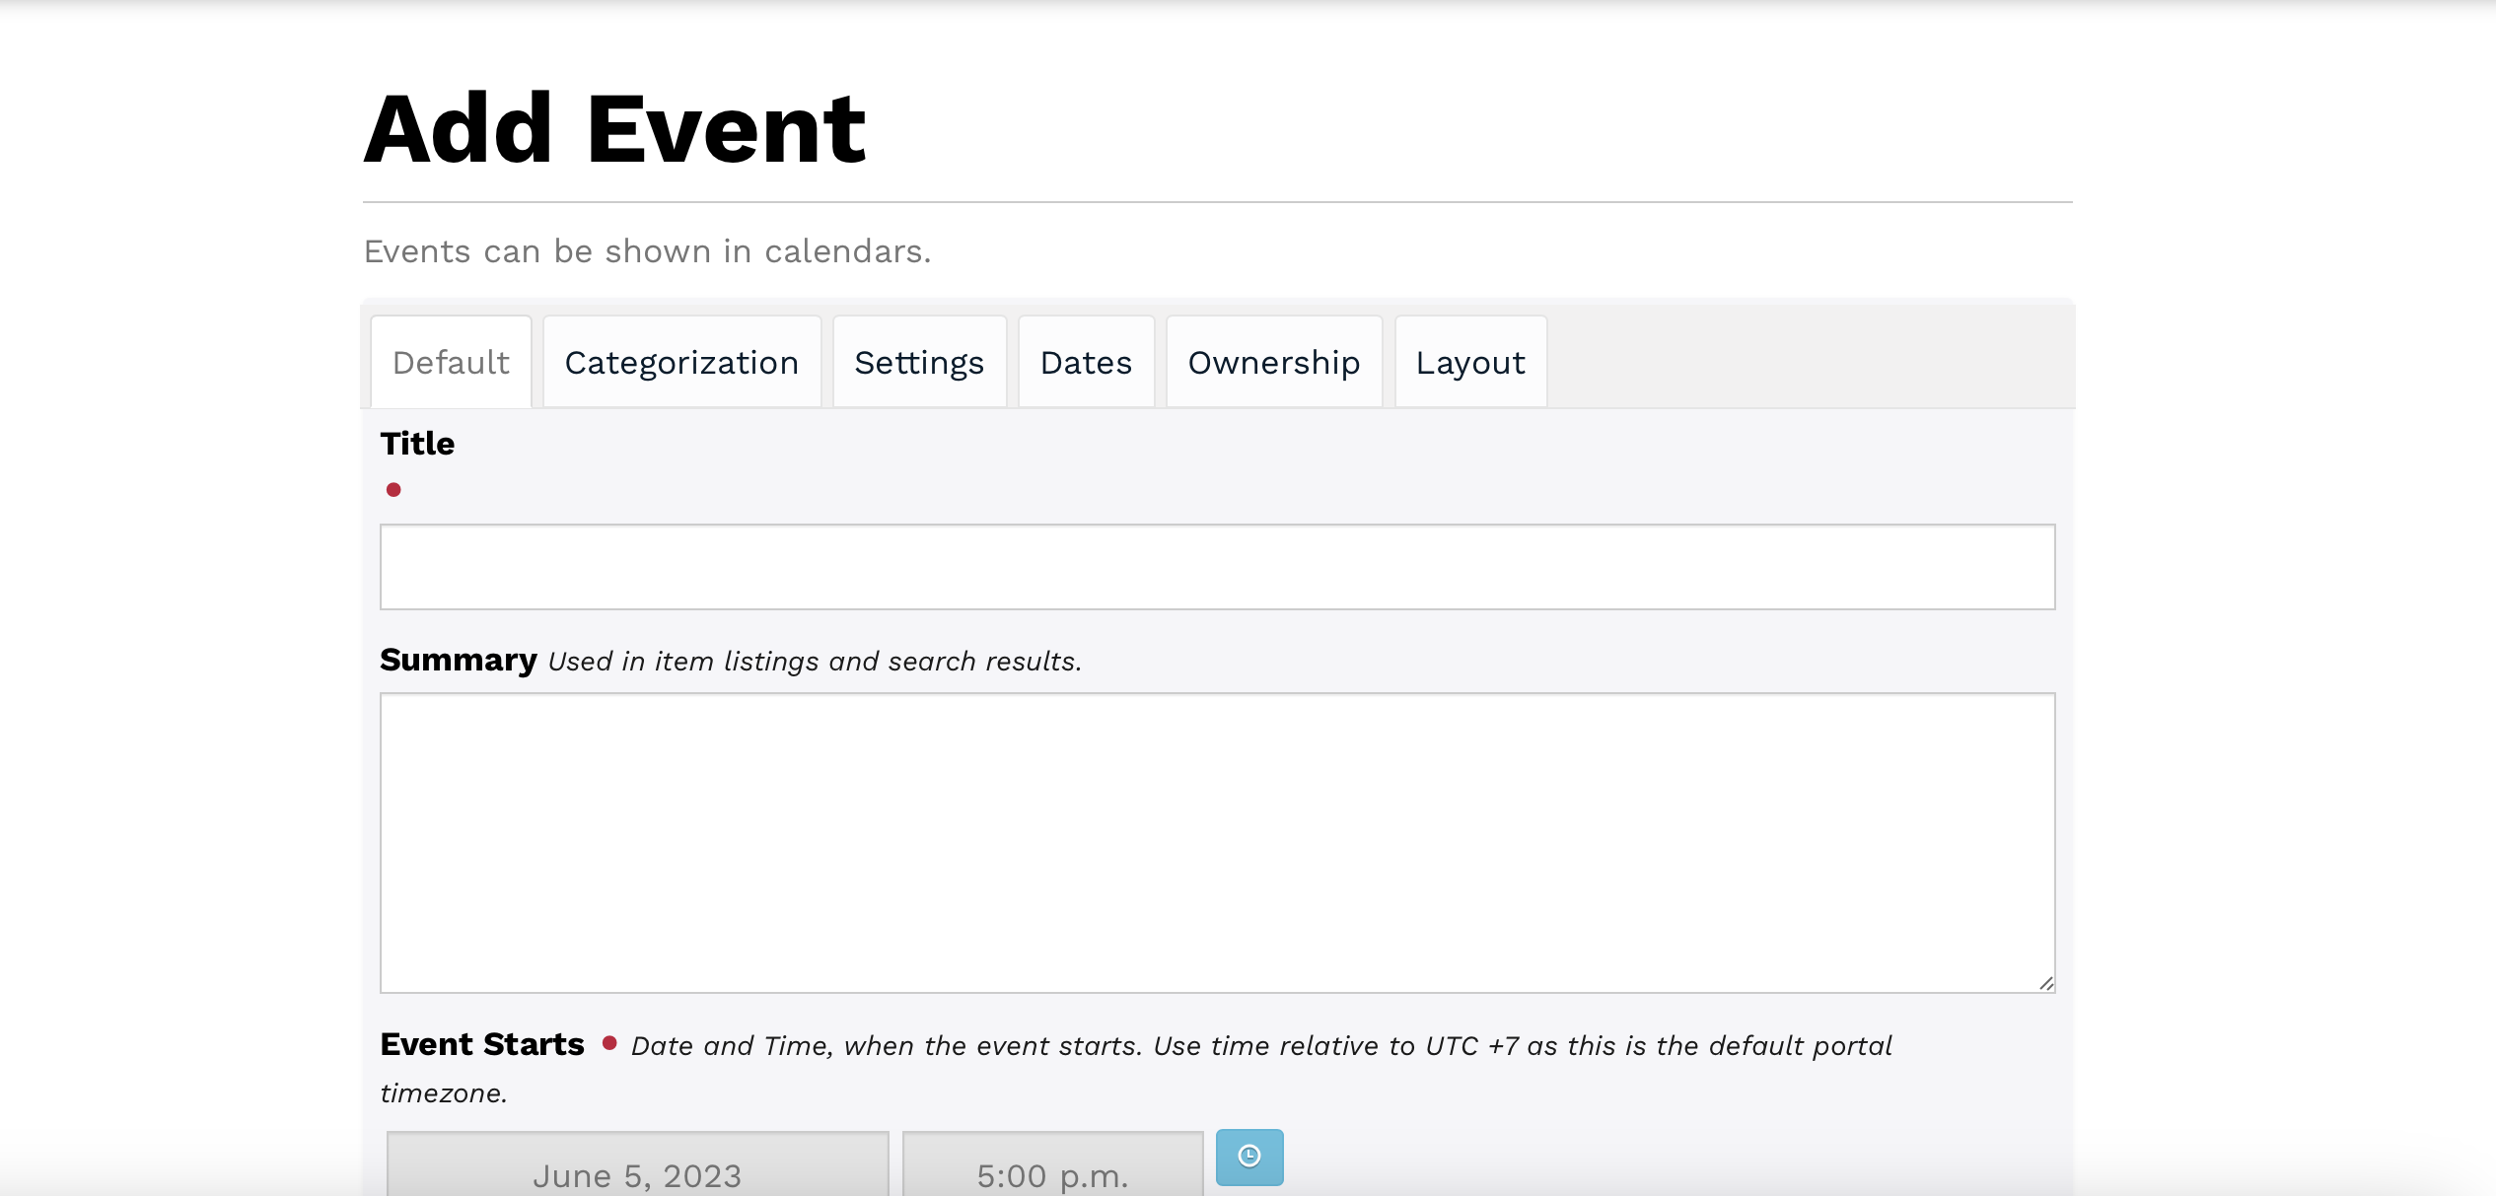The image size is (2496, 1196).
Task: Click the blue clock icon button
Action: coord(1248,1157)
